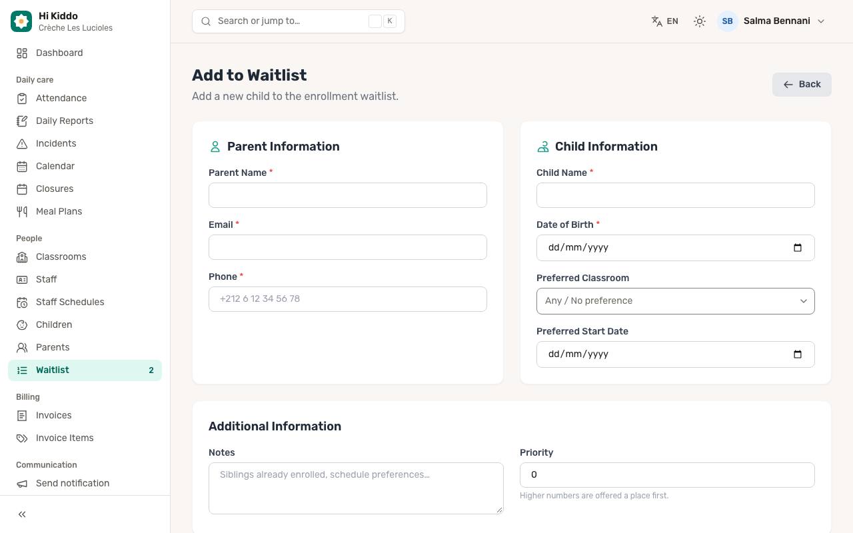
Task: Focus the Search or jump to field
Action: [x=299, y=21]
